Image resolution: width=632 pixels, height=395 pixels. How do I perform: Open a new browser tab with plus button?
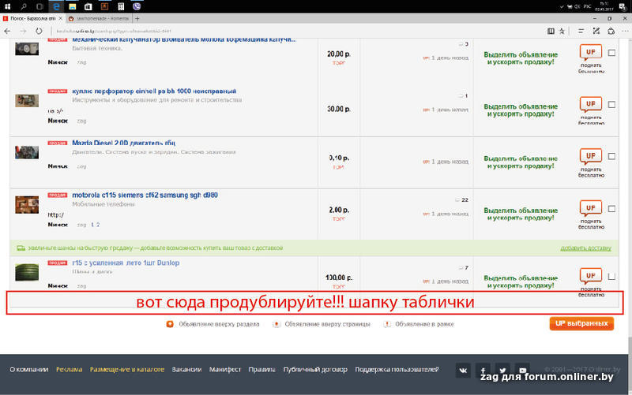138,17
